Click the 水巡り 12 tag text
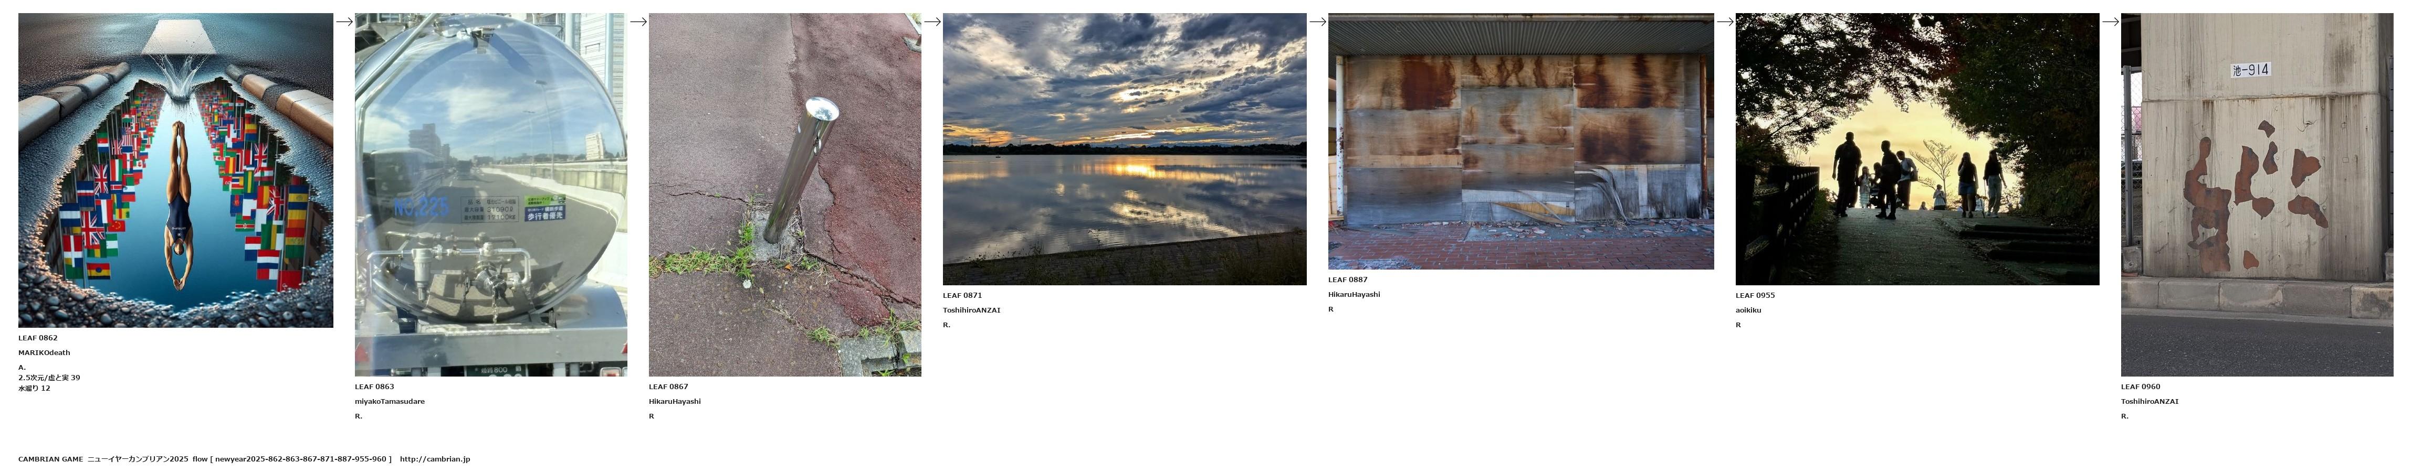Image resolution: width=2412 pixels, height=472 pixels. 34,388
